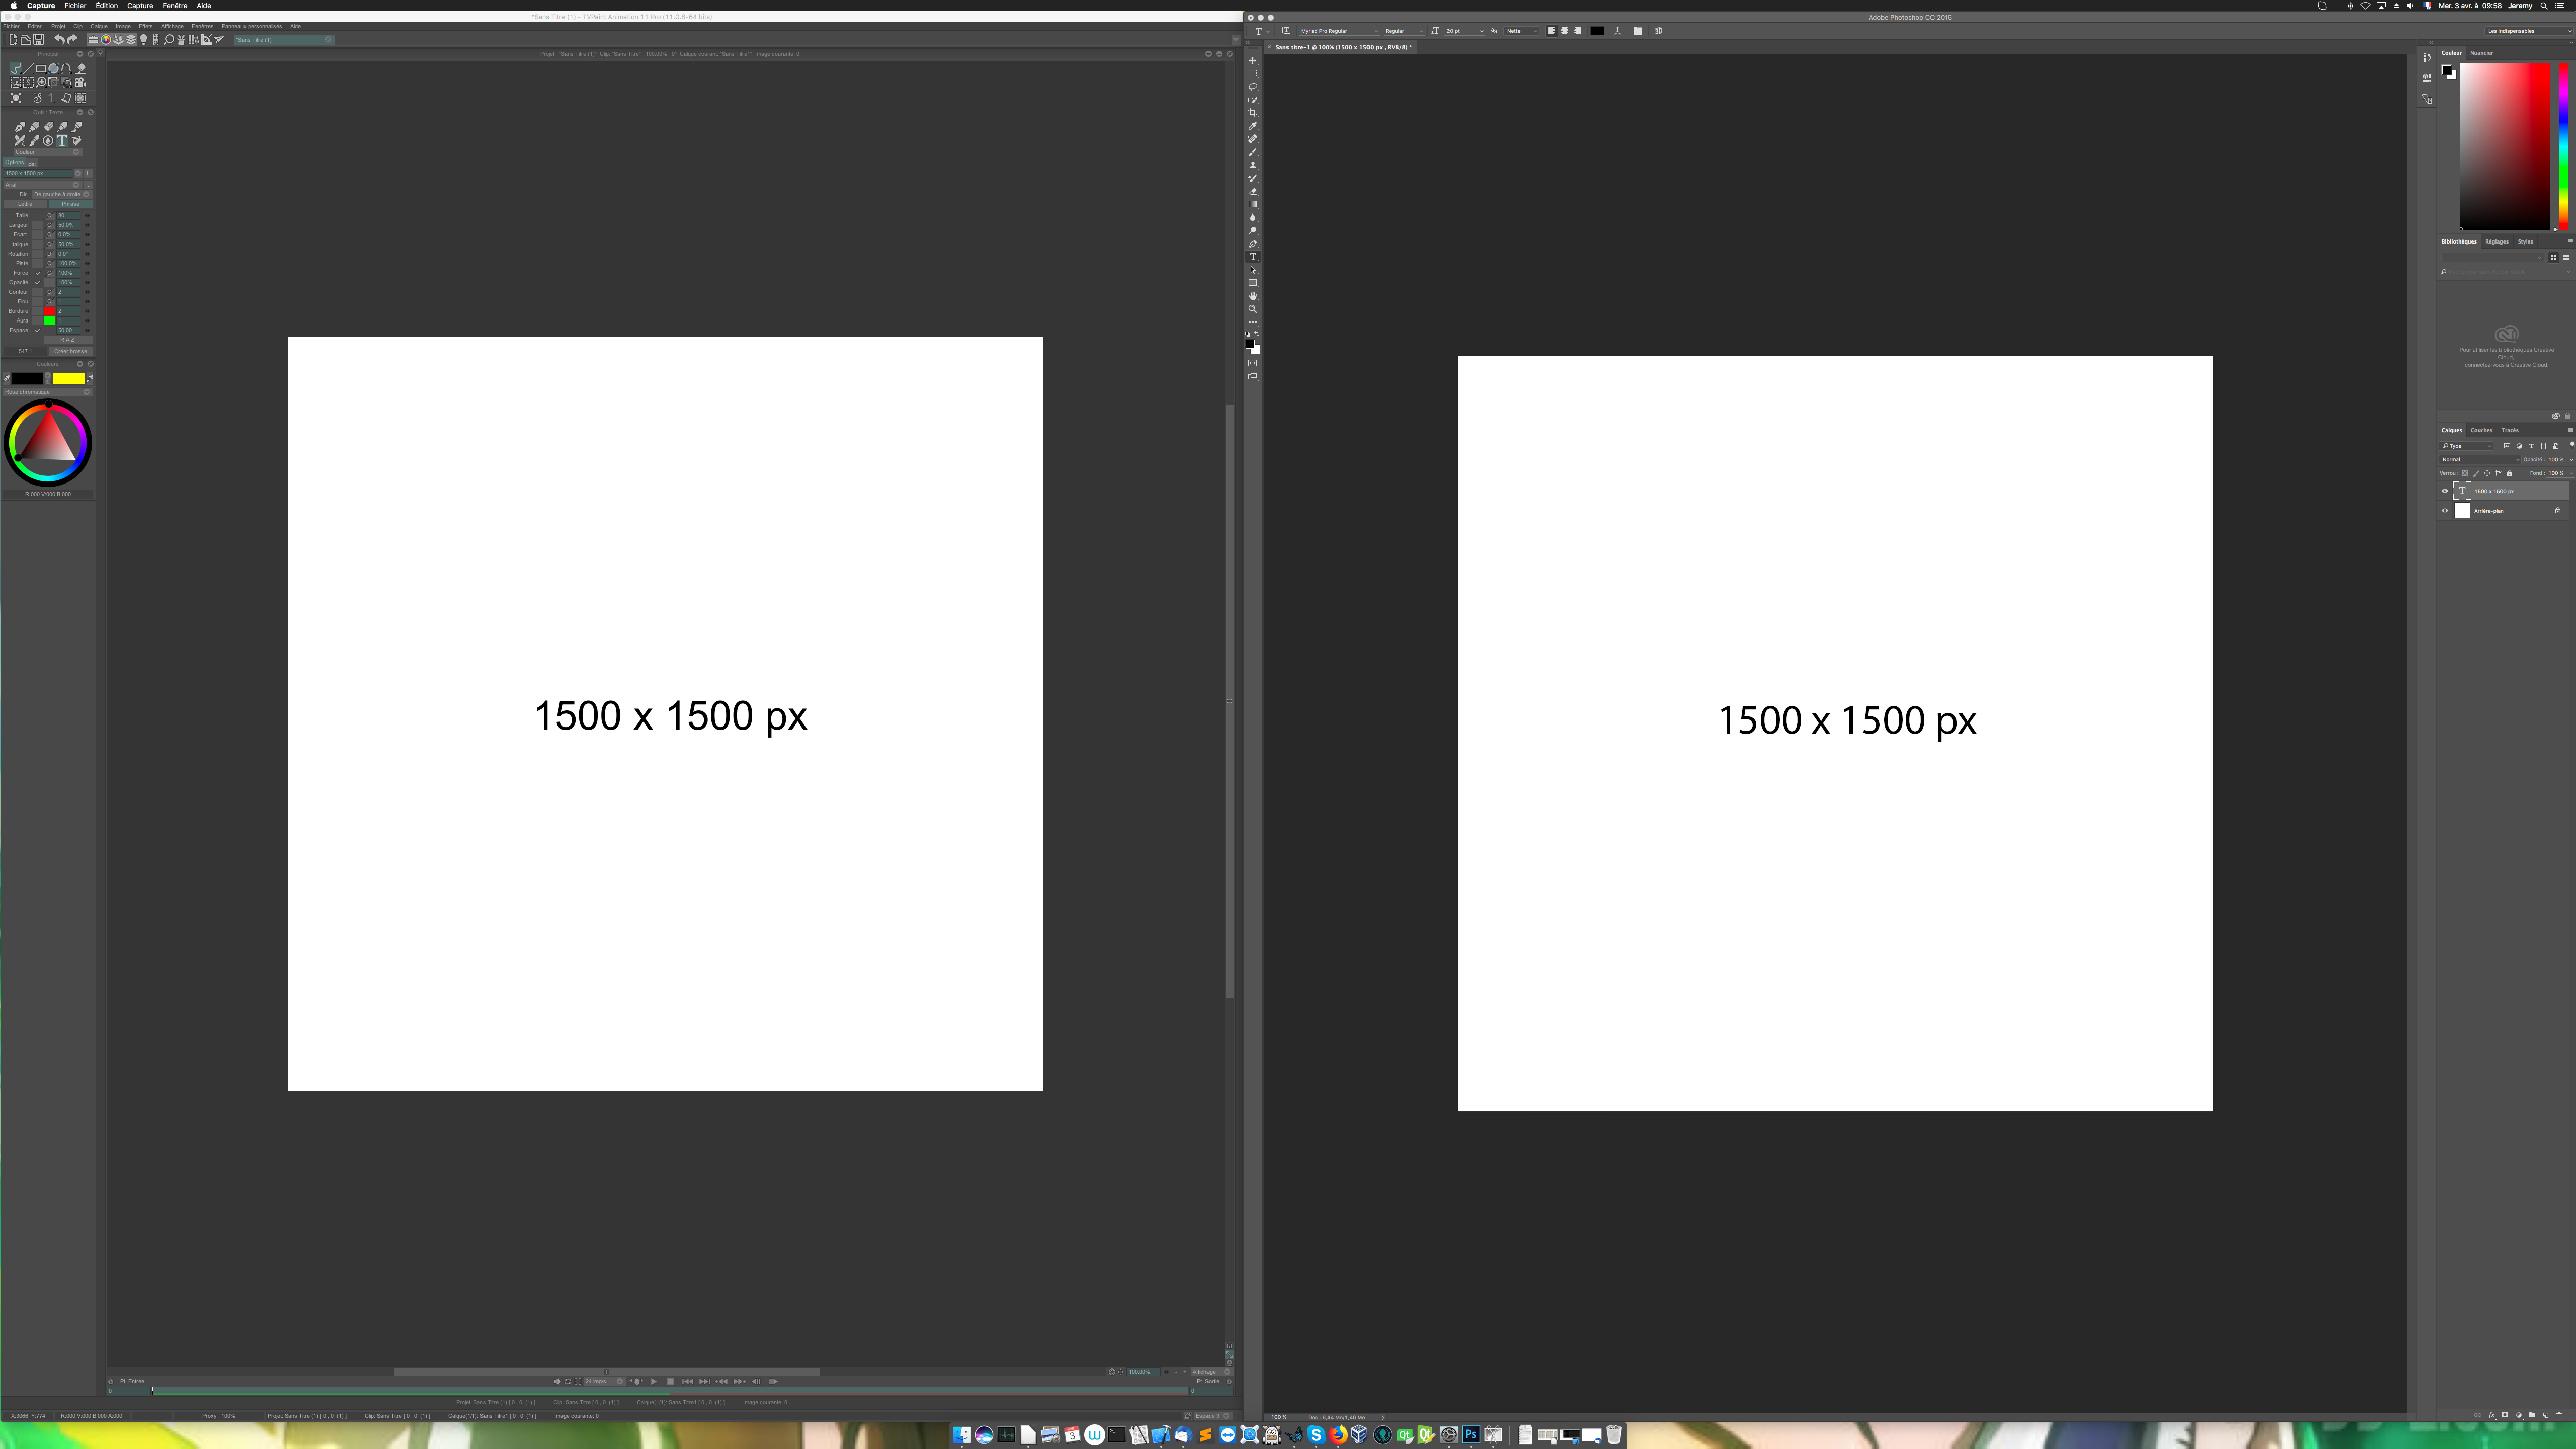
Task: Click the Créer brosse button in TVPaint
Action: 70,352
